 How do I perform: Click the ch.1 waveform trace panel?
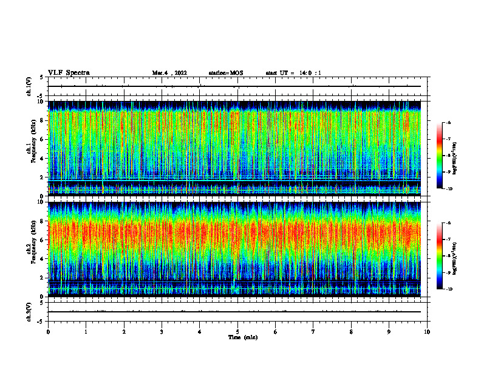237,86
